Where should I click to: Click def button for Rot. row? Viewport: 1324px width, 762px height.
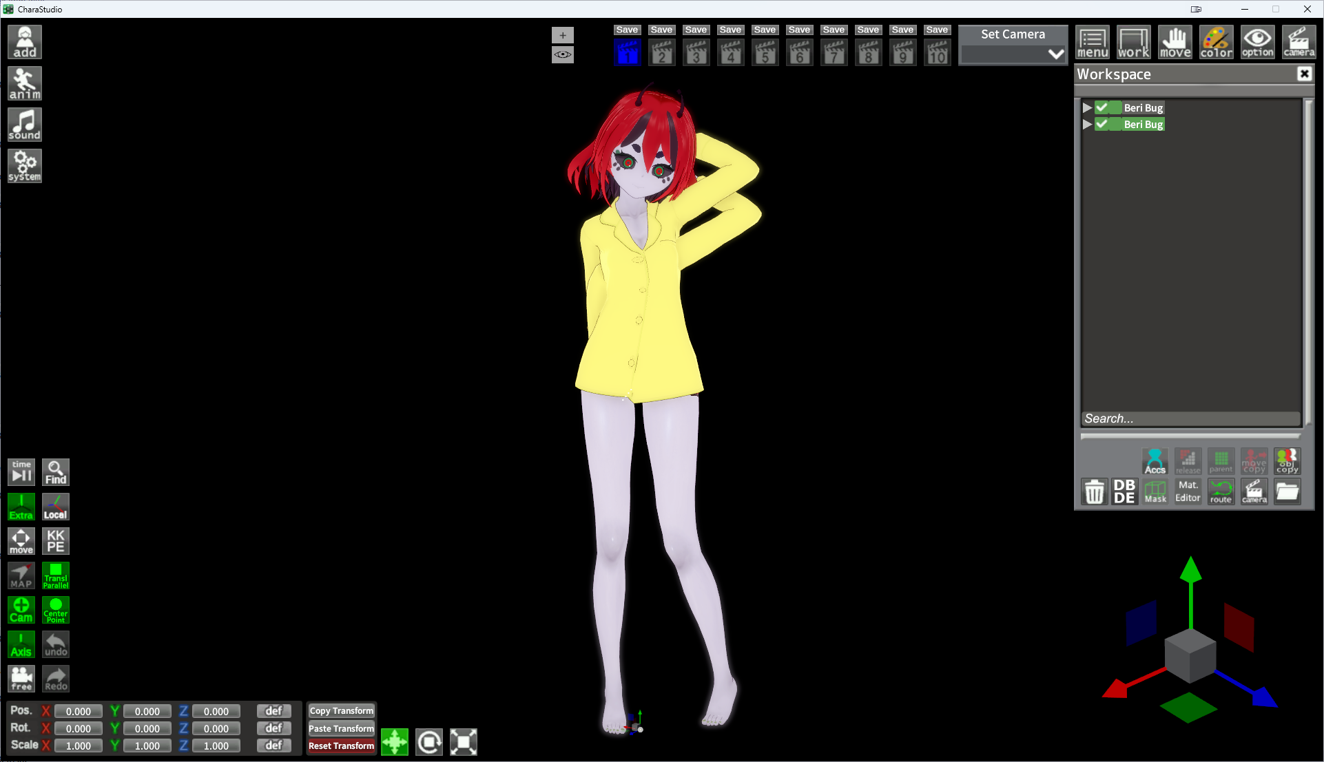274,728
